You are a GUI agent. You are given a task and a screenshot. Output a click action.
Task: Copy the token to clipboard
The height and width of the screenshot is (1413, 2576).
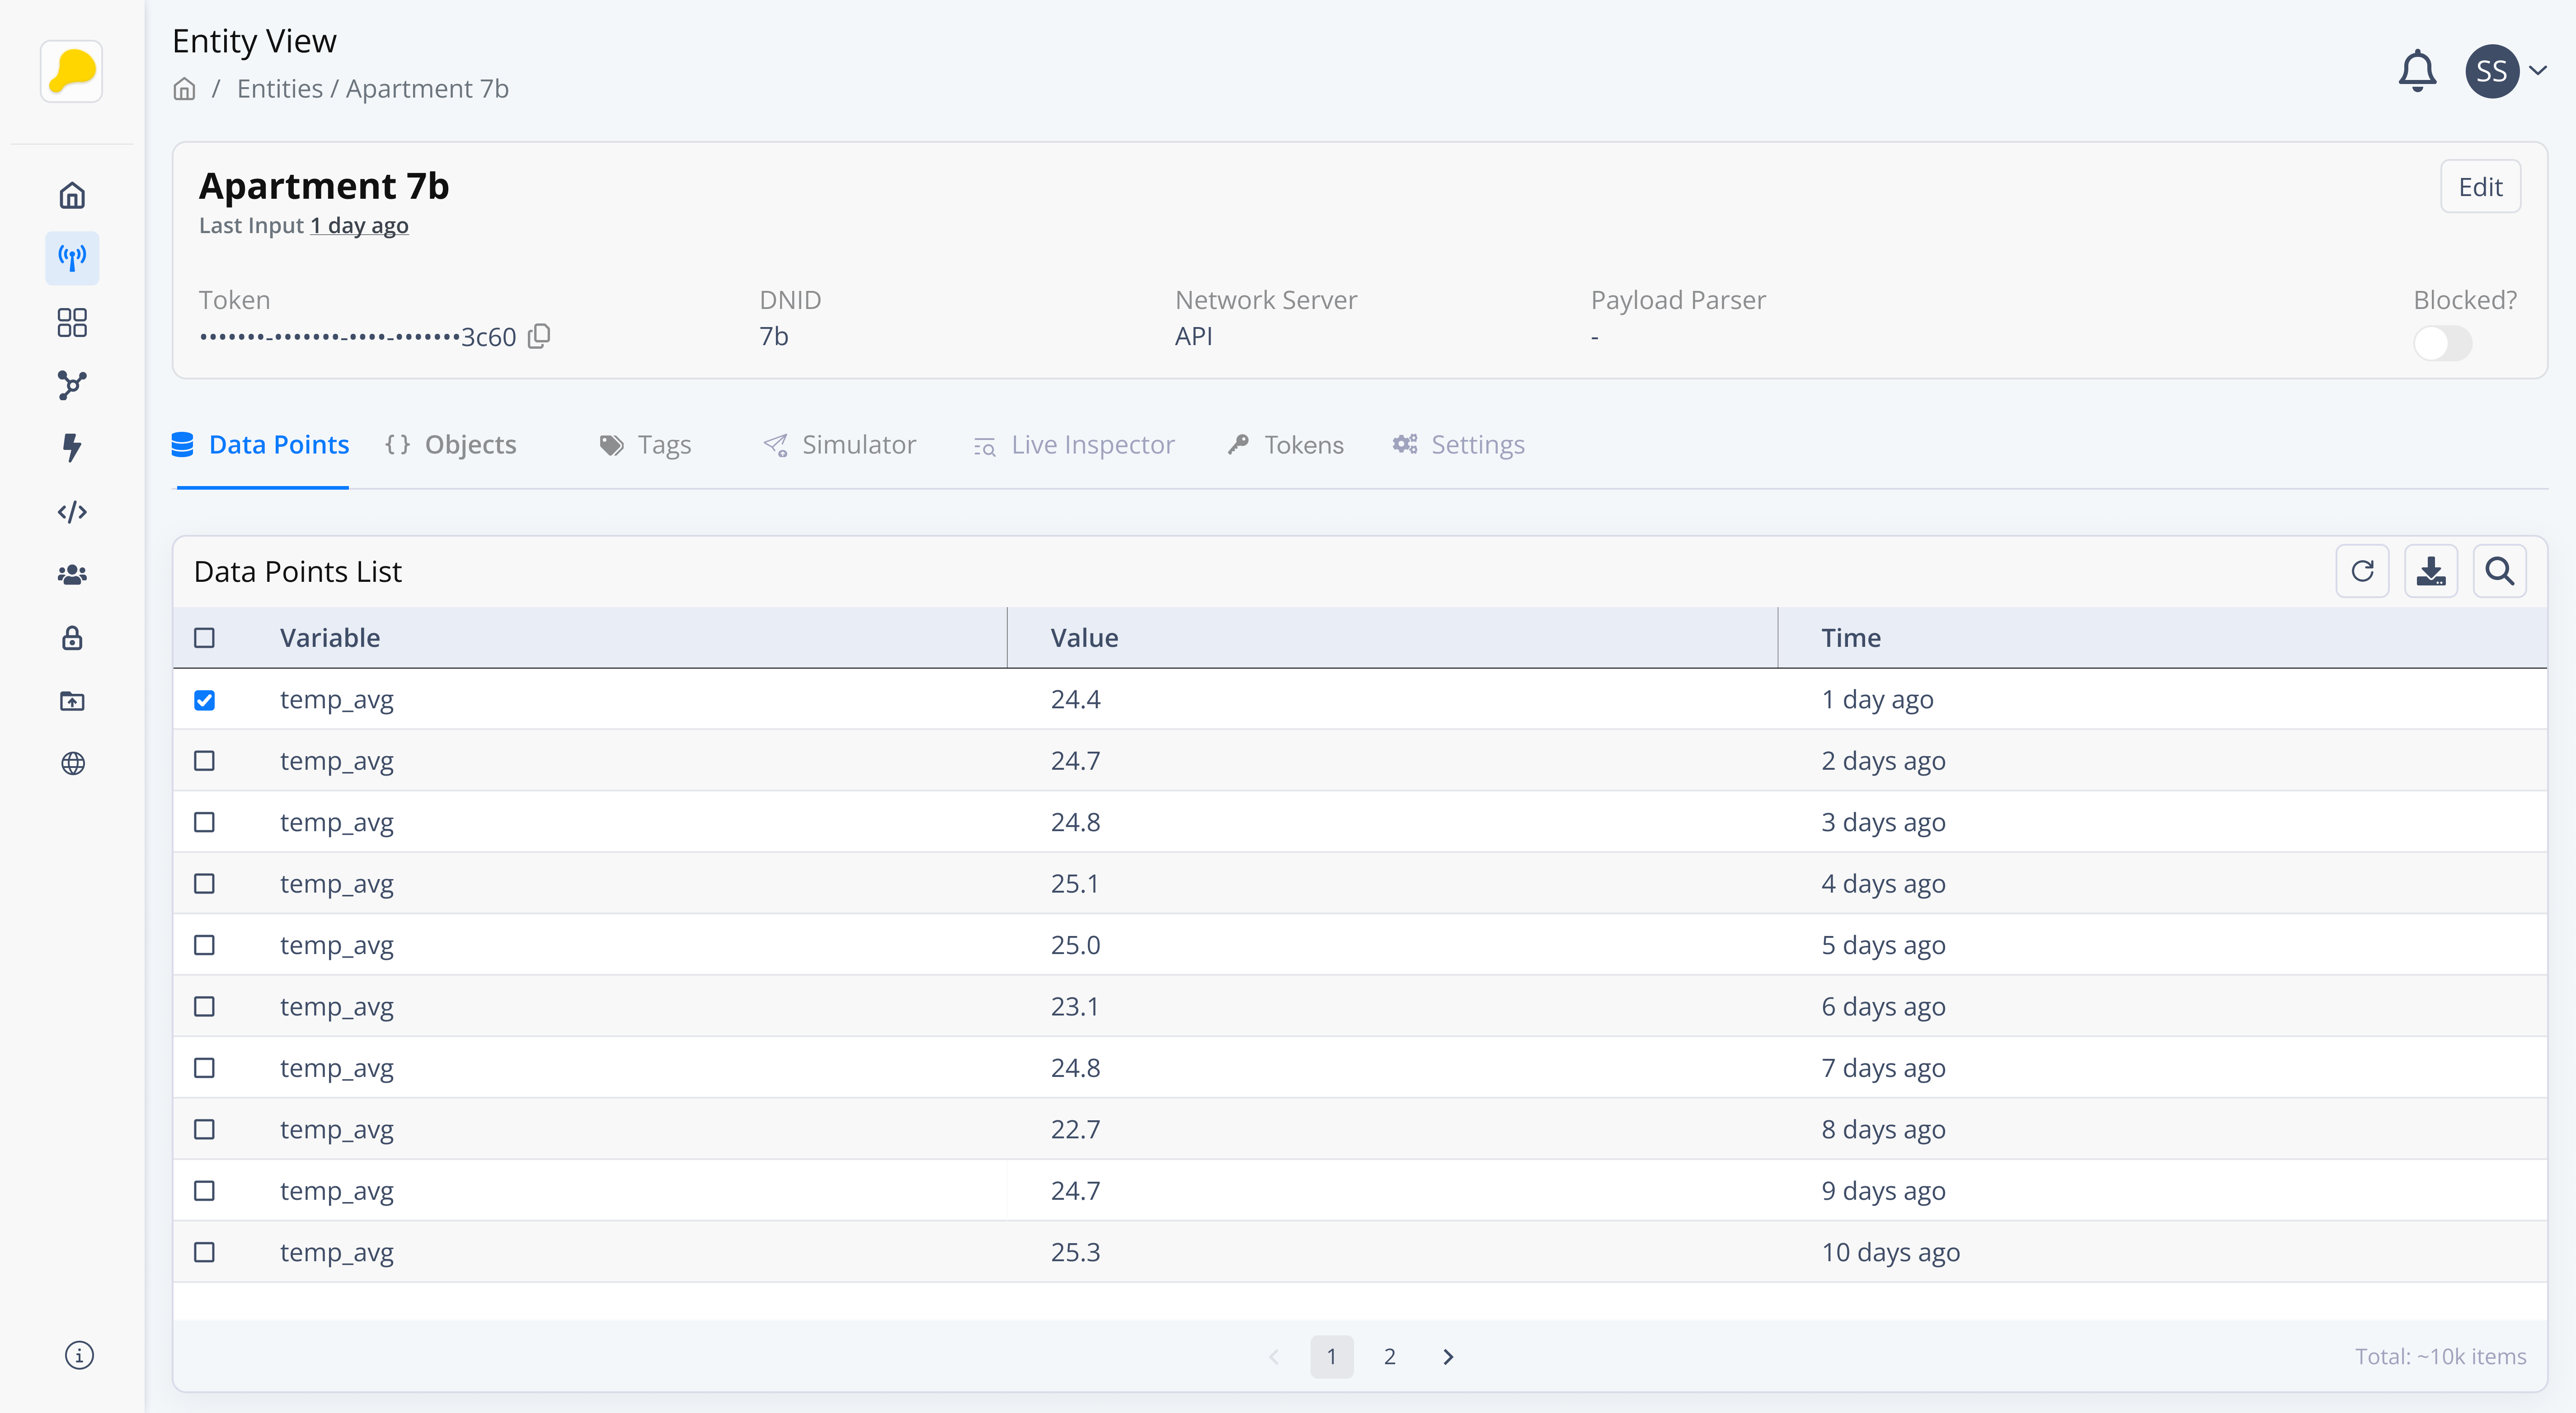[539, 336]
